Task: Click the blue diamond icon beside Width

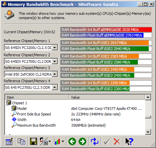Action: pyautogui.click(x=14, y=119)
